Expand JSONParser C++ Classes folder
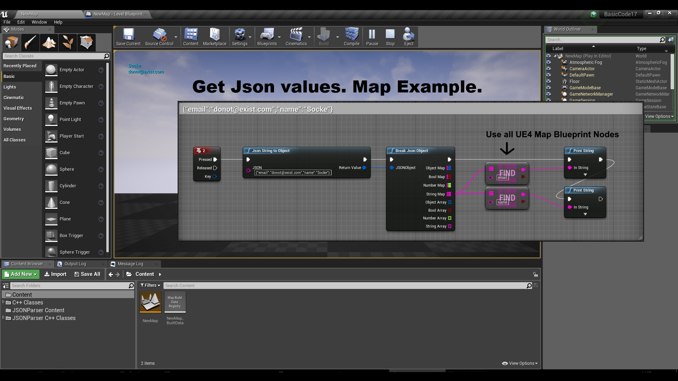678x381 pixels. coord(4,318)
